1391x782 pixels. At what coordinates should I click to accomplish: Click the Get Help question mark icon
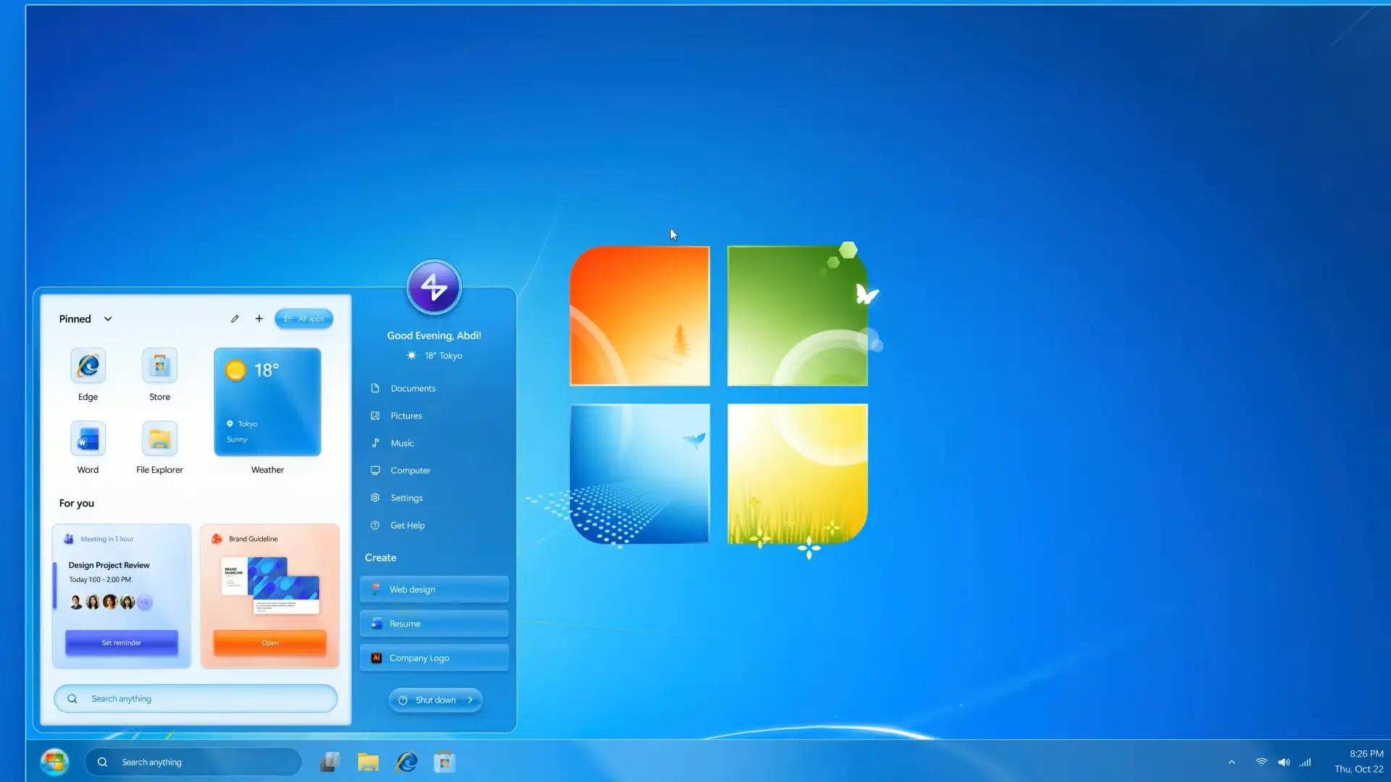(375, 525)
